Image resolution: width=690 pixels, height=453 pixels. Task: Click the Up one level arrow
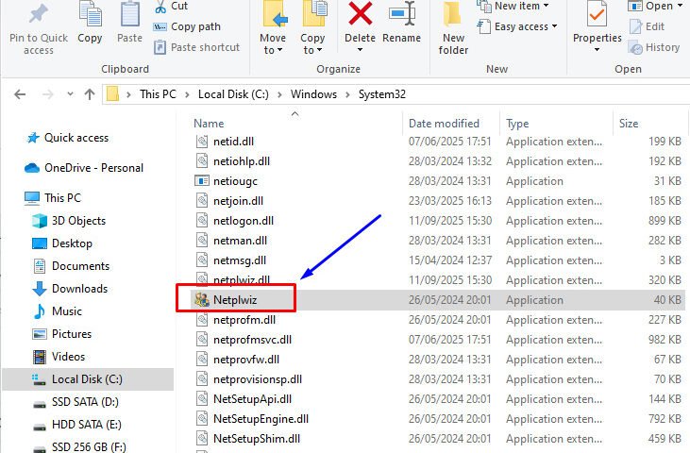pos(90,94)
